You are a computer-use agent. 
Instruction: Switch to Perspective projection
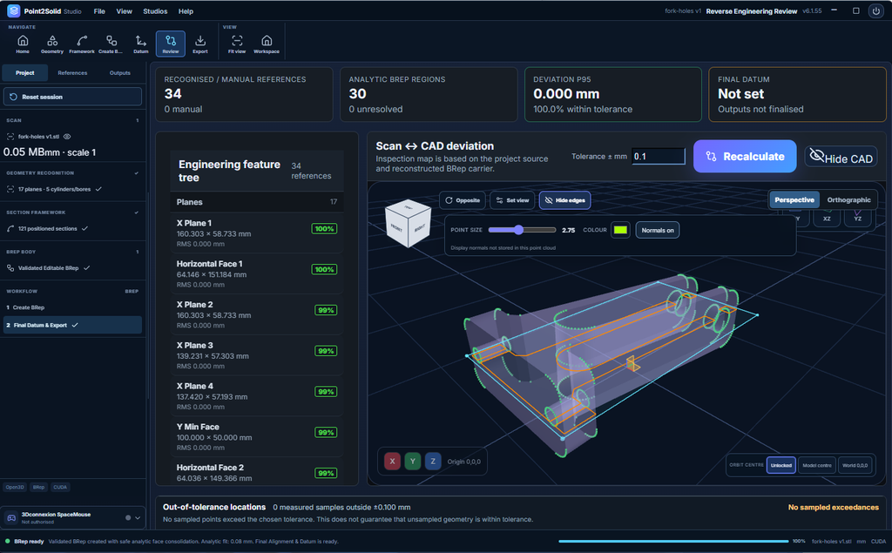(x=794, y=199)
